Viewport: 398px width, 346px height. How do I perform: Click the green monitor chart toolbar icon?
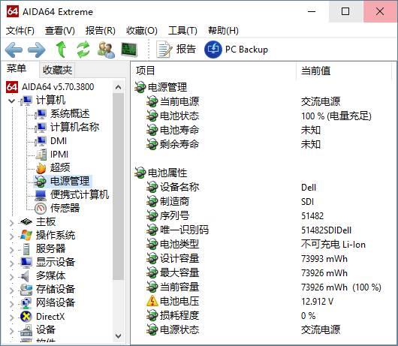129,50
